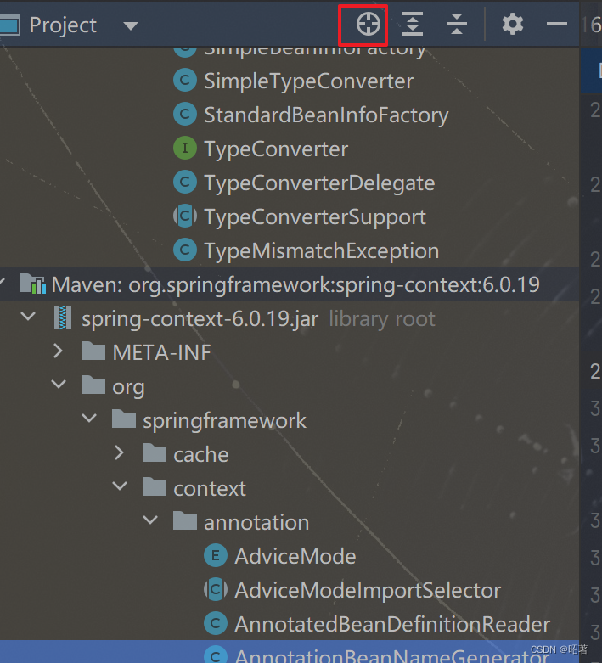Hide the Project tool window
Viewport: 602px width, 663px height.
pyautogui.click(x=556, y=24)
